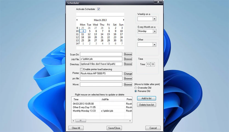Image resolution: width=229 pixels, height=132 pixels.
Task: Select March 15 in the calendar
Action: 108,34
